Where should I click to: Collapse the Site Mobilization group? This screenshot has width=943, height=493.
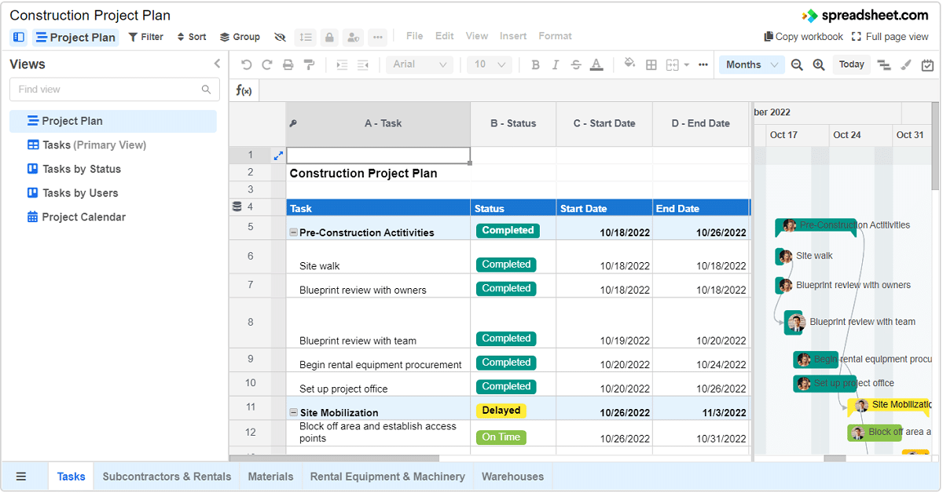294,412
